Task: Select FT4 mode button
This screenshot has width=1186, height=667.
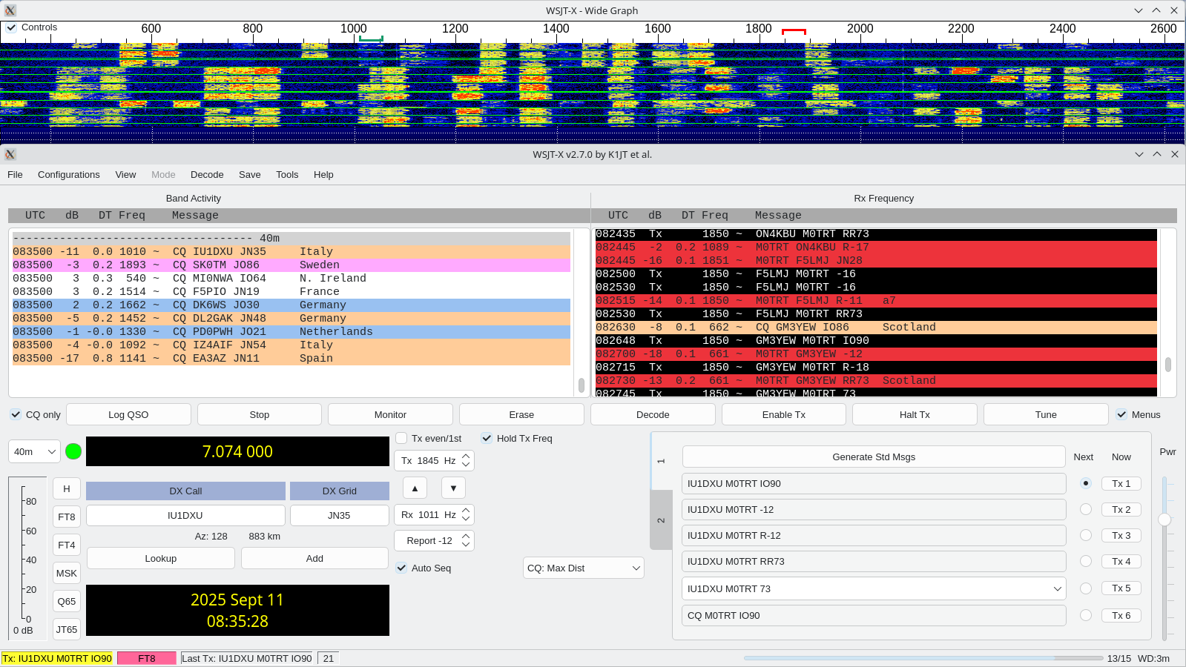Action: (67, 545)
